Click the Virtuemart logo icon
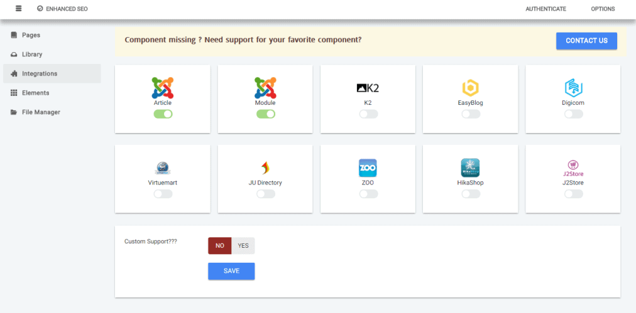Image resolution: width=636 pixels, height=313 pixels. pyautogui.click(x=163, y=168)
